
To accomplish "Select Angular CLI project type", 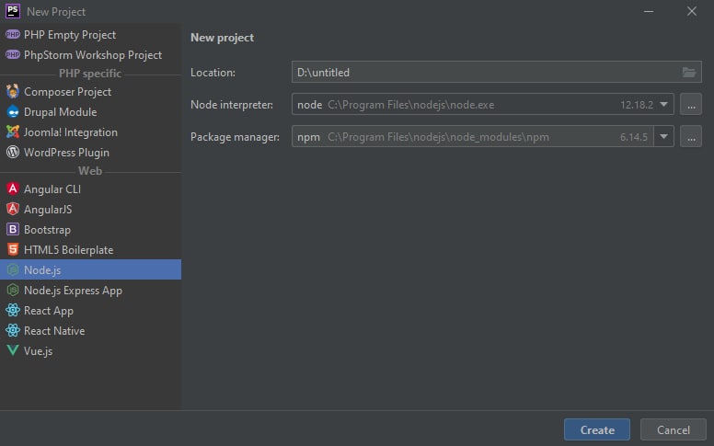I will coord(90,189).
